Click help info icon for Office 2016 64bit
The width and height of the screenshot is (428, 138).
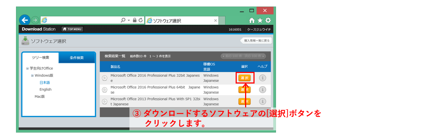(x=262, y=89)
